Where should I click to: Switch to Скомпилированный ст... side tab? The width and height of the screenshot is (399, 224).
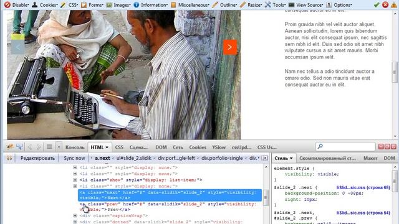(327, 158)
